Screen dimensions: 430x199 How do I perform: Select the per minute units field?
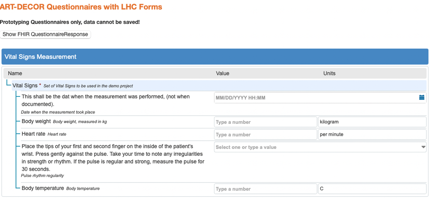pos(372,135)
